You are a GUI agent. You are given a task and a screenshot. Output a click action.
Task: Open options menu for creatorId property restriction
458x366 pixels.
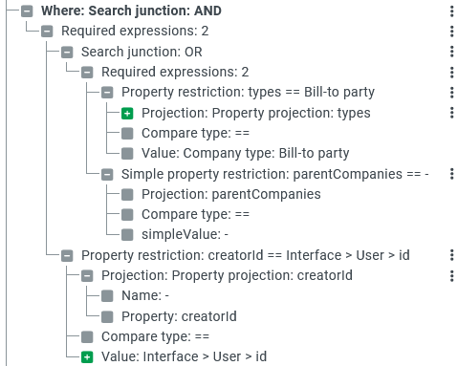pyautogui.click(x=451, y=255)
